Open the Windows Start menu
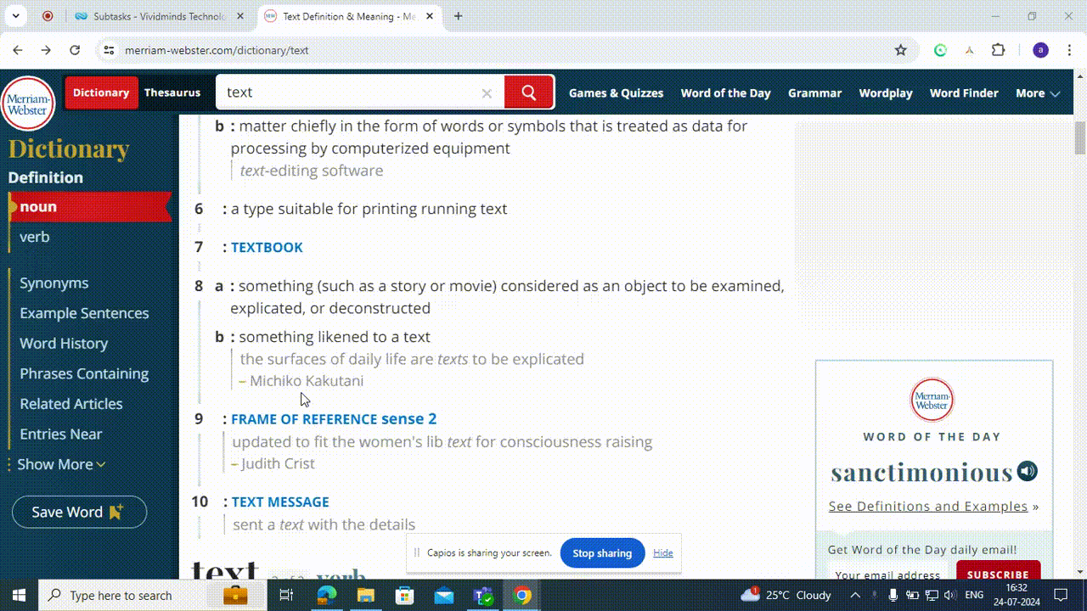 [20, 595]
